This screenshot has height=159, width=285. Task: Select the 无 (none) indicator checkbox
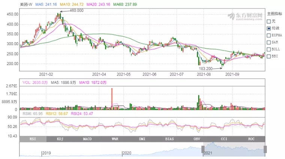(269, 21)
